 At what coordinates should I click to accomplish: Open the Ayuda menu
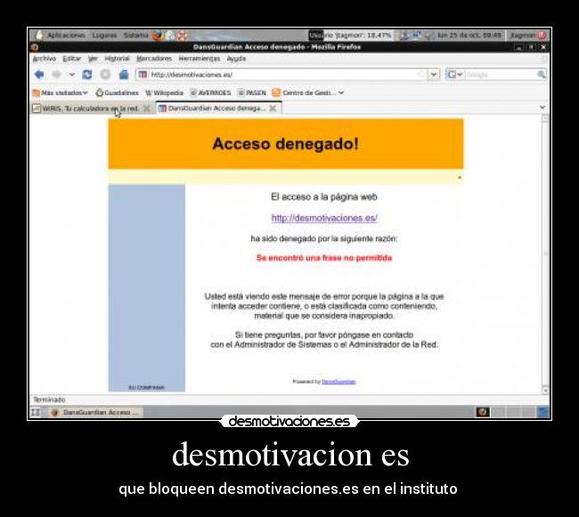pyautogui.click(x=236, y=59)
